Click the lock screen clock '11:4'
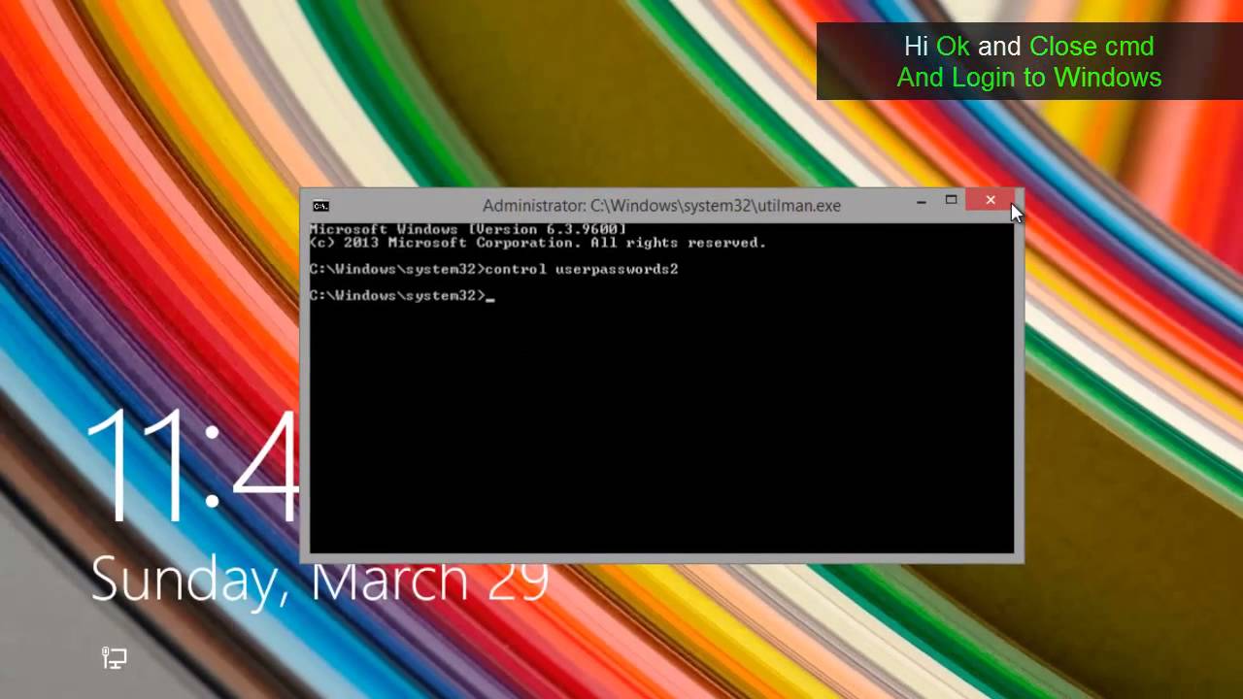This screenshot has height=699, width=1243. (x=191, y=466)
